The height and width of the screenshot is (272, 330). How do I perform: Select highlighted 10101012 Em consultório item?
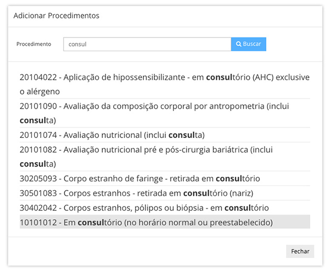165,222
